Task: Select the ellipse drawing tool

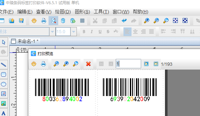Action: 4,84
